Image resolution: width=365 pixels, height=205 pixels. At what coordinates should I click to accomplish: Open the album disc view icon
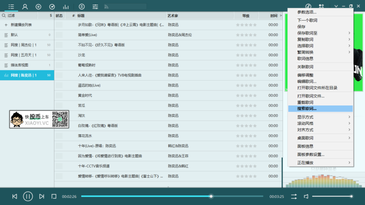coord(38,6)
